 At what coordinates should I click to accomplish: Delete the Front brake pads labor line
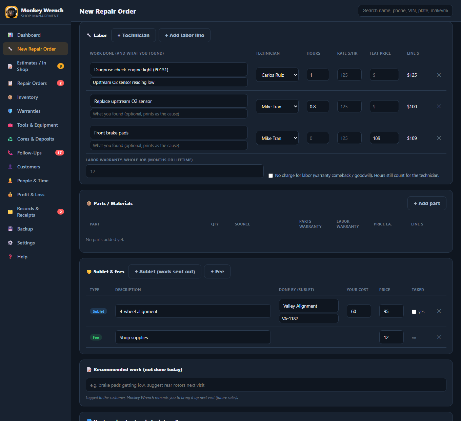pos(439,138)
